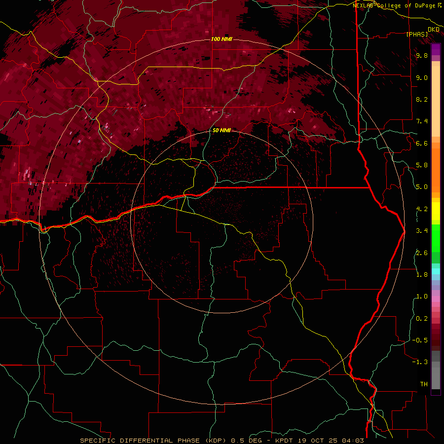The height and width of the screenshot is (444, 444).
Task: Click the DKD label above the color bar
Action: tap(434, 30)
